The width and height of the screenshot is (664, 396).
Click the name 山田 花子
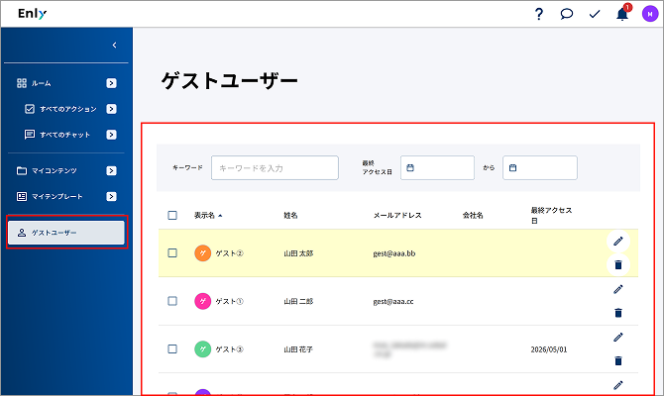(x=298, y=349)
